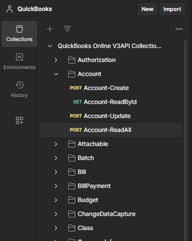Click the Budget folder icon
Screen dimensions: 192x241
(72, 200)
